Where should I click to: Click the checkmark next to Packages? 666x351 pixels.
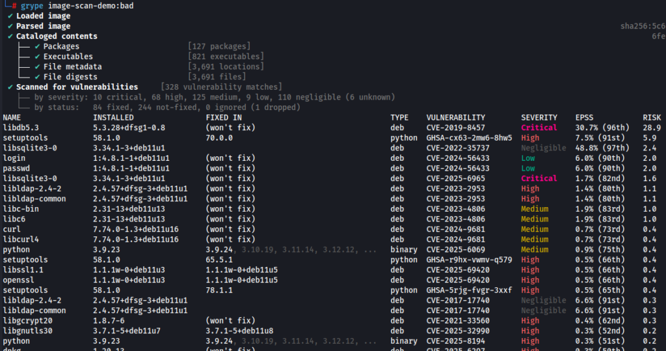[x=37, y=46]
